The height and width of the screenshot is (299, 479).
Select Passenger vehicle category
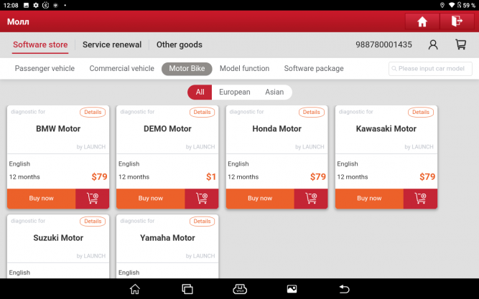click(45, 69)
